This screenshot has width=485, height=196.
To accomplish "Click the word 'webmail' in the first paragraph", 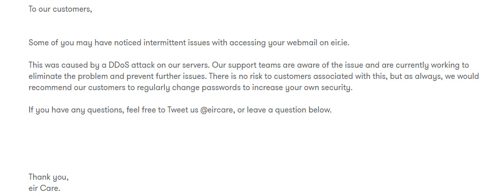I will tap(302, 43).
